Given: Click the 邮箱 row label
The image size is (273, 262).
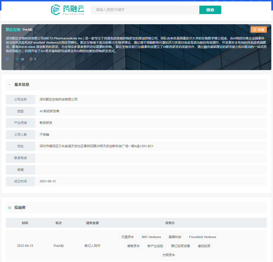Looking at the screenshot, I should 21,170.
